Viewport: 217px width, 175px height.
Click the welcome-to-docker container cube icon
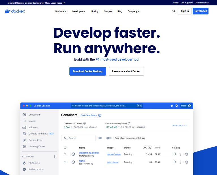click(73, 154)
